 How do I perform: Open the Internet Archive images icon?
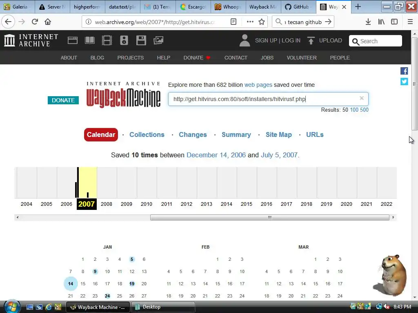point(158,40)
